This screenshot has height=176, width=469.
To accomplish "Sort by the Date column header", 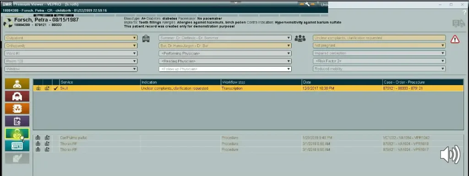I will pyautogui.click(x=342, y=82).
